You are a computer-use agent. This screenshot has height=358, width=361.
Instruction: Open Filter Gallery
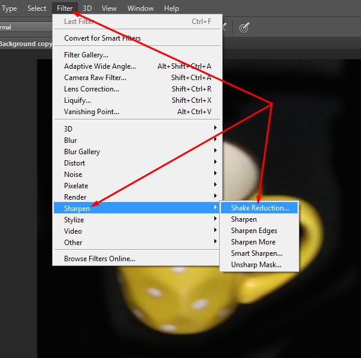coord(138,55)
